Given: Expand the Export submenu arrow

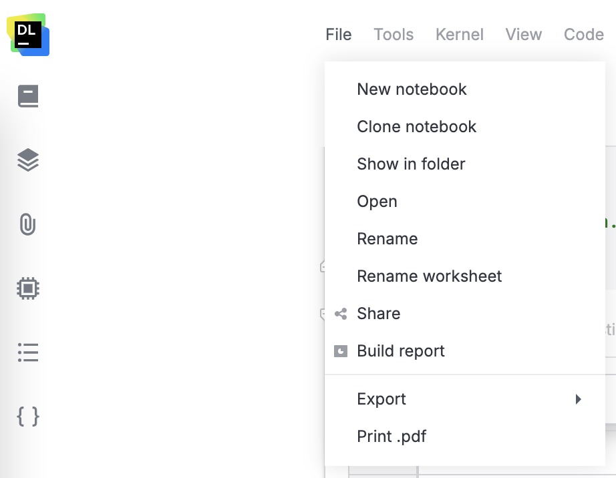Looking at the screenshot, I should click(x=579, y=399).
